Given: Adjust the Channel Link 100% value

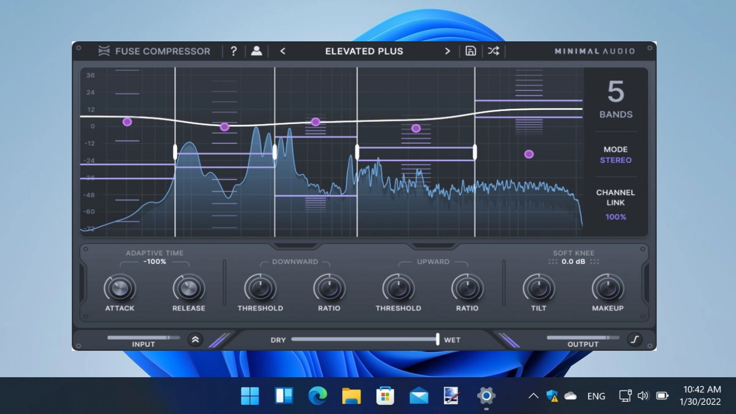Looking at the screenshot, I should tap(616, 217).
